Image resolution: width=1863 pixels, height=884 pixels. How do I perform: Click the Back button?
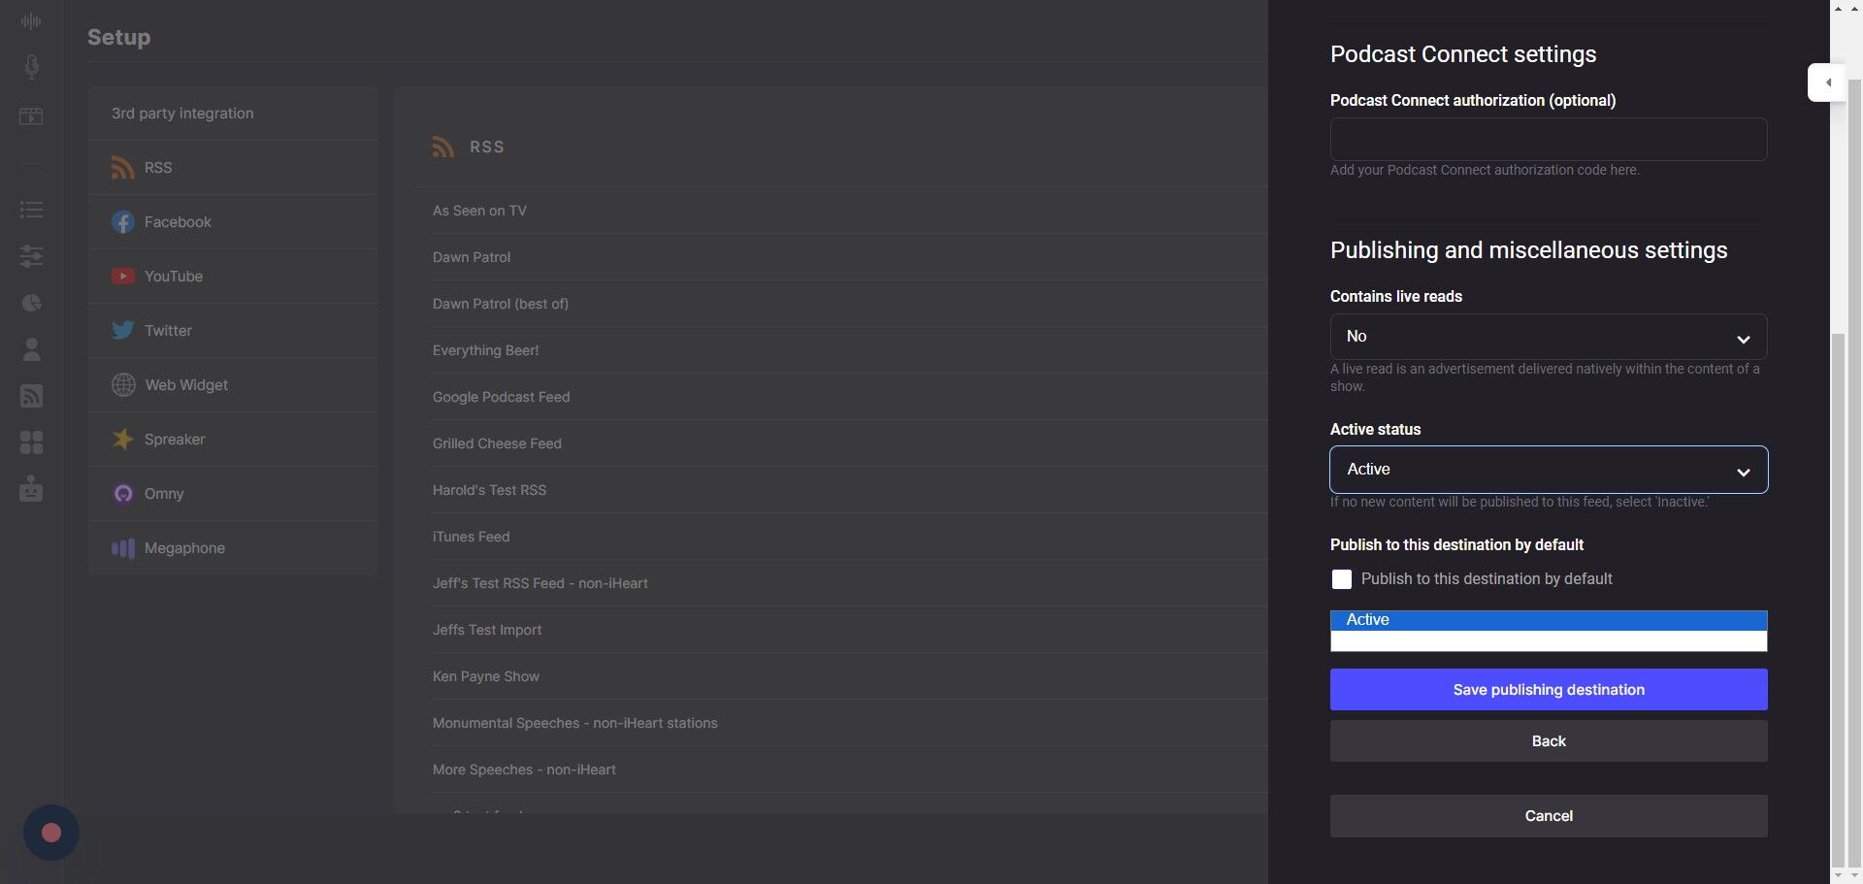(x=1548, y=741)
